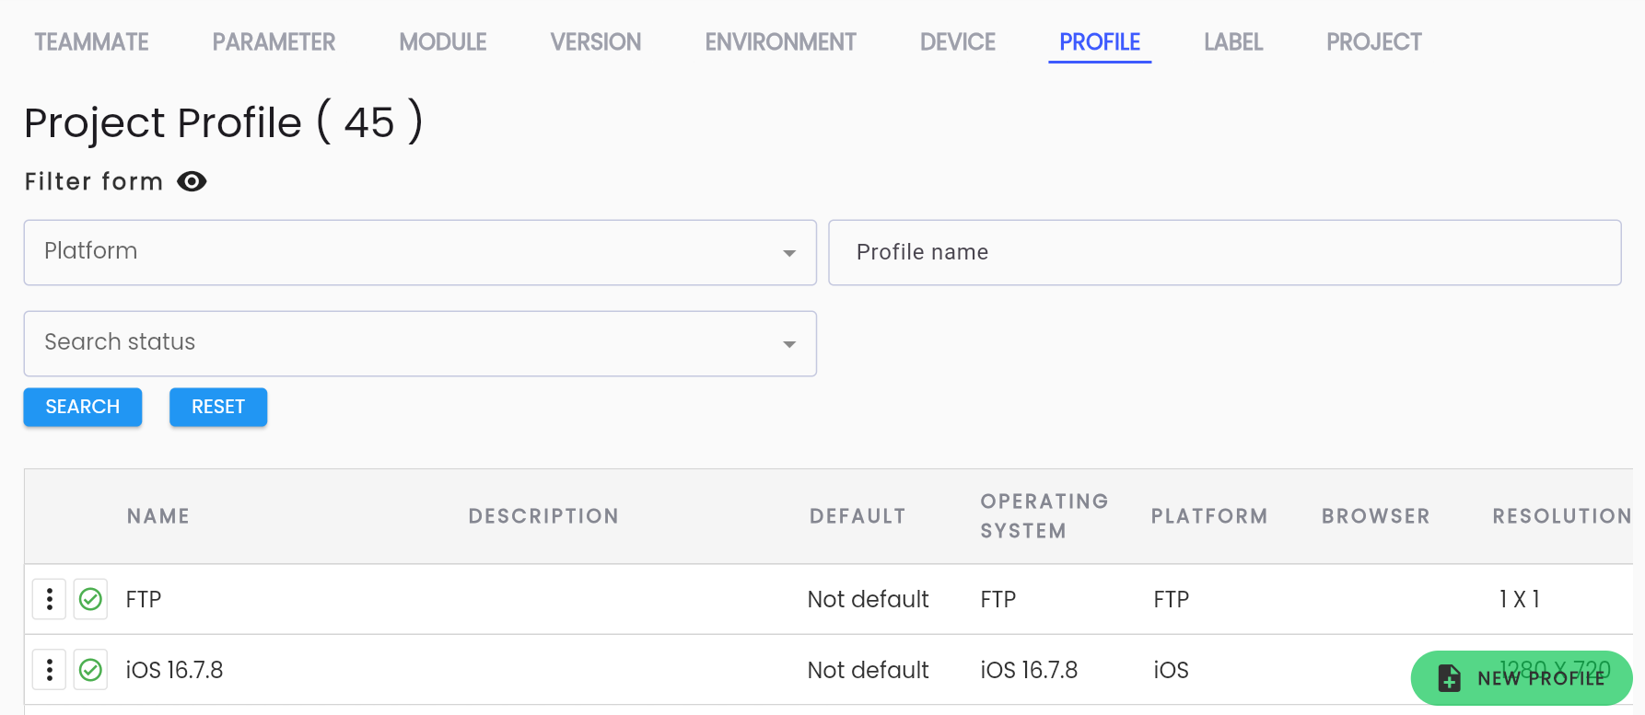The width and height of the screenshot is (1645, 715).
Task: Switch to the TEAMMATE tab
Action: click(x=92, y=42)
